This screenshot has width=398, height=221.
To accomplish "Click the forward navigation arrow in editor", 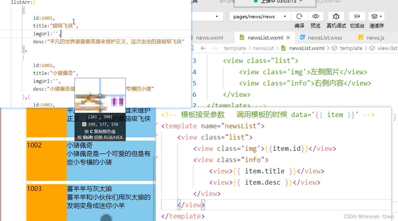I will coord(215,48).
